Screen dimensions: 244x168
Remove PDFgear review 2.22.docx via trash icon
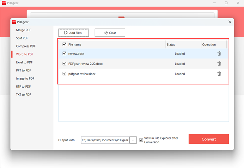219,63
